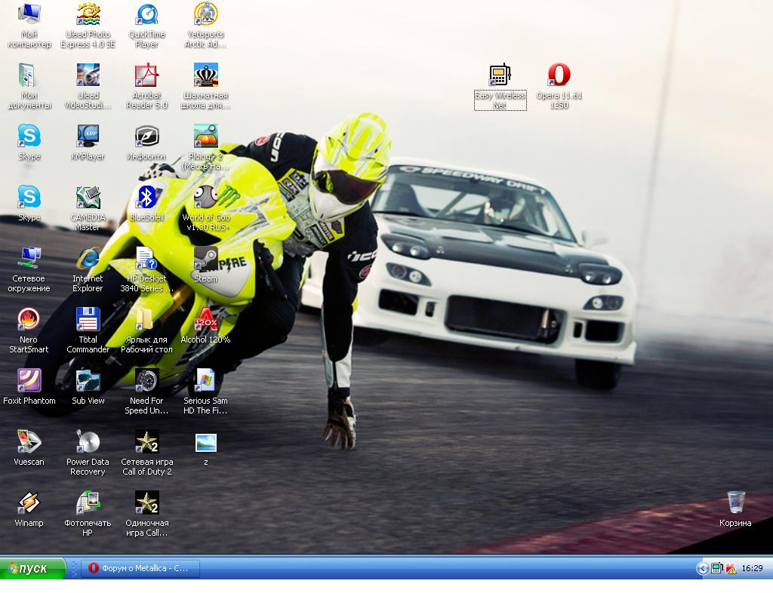Click the Steam desktop shortcut
The width and height of the screenshot is (773, 593).
tap(205, 259)
